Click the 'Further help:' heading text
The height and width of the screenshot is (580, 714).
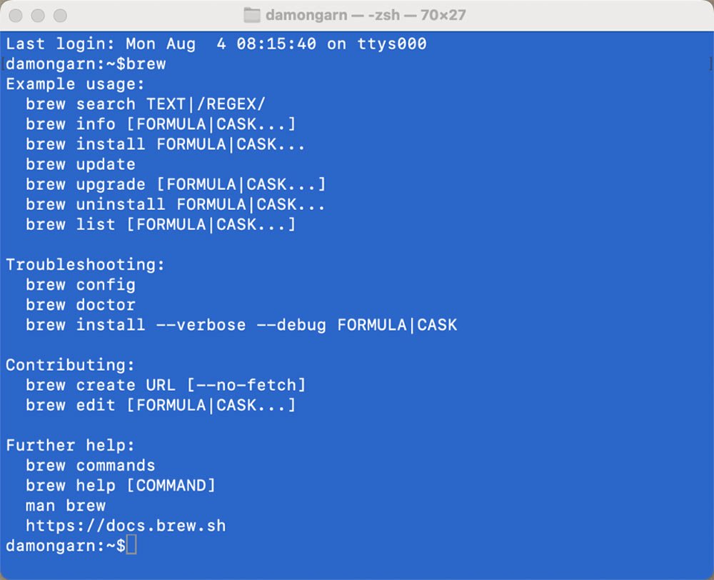coord(70,446)
